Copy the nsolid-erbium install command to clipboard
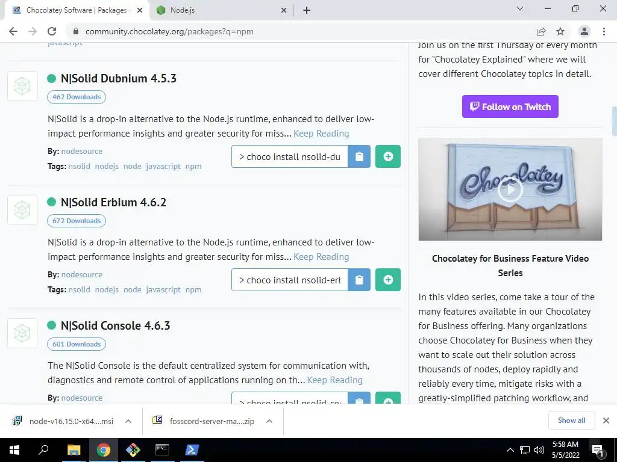 359,280
